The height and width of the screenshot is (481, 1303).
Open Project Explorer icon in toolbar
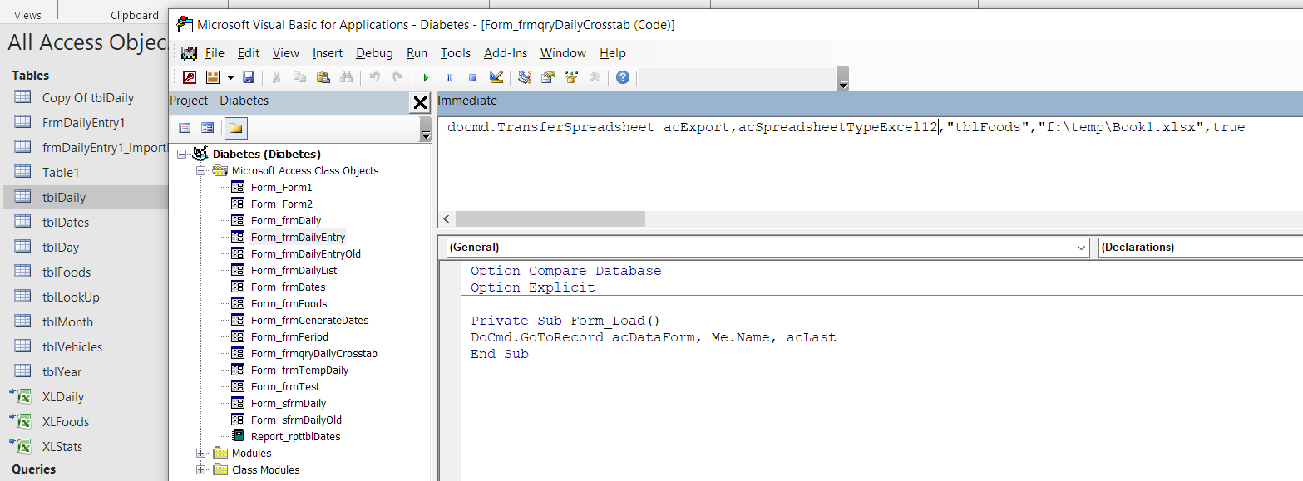click(x=525, y=77)
